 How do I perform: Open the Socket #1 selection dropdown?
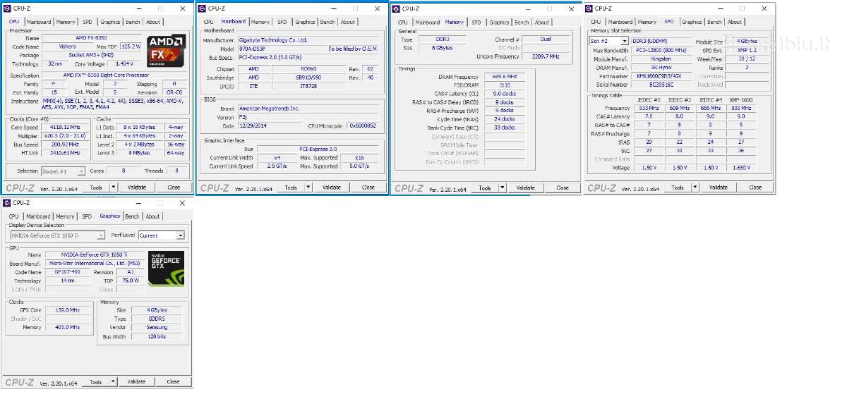pos(81,171)
